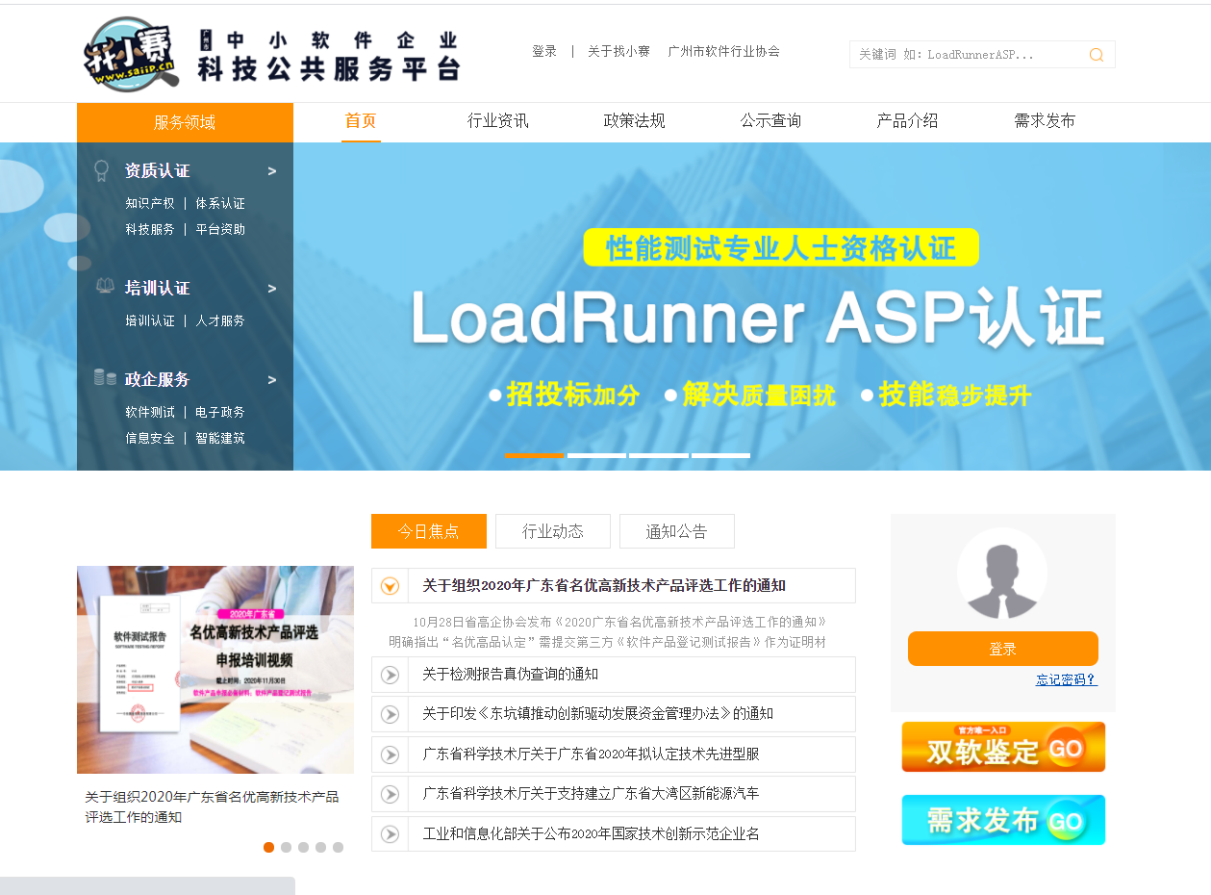Click the user avatar in the login panel
This screenshot has height=895, width=1211.
(1002, 574)
